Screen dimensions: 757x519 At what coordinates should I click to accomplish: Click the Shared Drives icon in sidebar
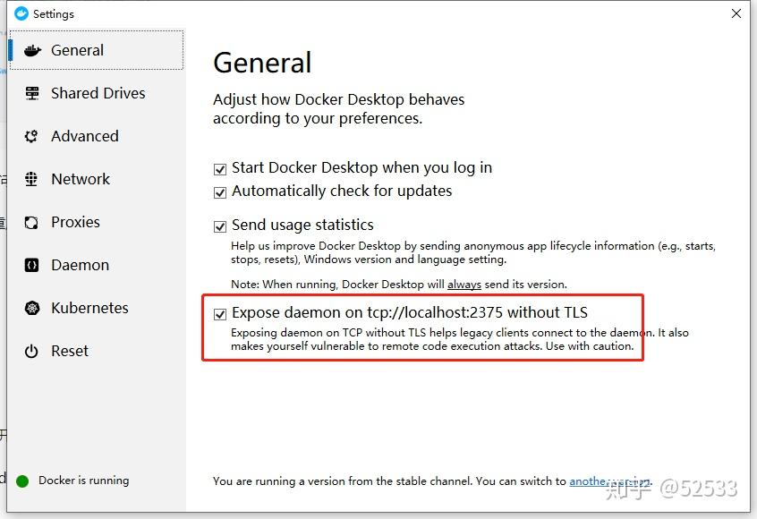32,93
